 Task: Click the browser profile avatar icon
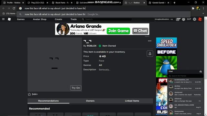point(198,8)
